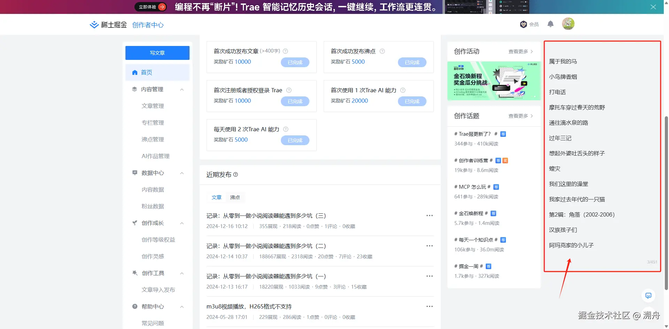Click the 会员 membership badge icon
The width and height of the screenshot is (669, 329).
[x=523, y=24]
